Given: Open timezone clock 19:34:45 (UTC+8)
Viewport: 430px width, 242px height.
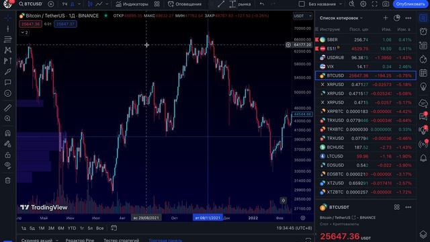Looking at the screenshot, I should [x=294, y=229].
